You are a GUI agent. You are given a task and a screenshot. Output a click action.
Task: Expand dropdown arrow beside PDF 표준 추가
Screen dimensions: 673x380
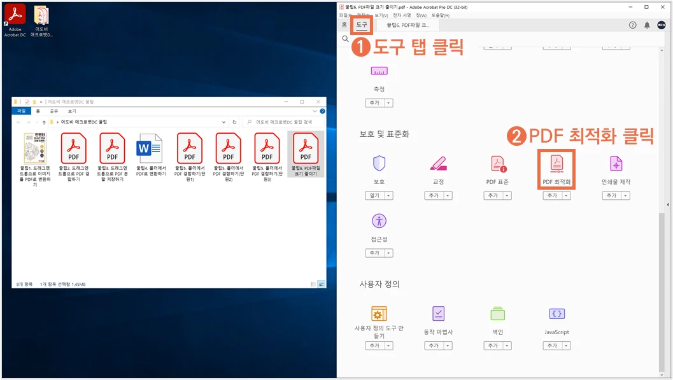[507, 195]
